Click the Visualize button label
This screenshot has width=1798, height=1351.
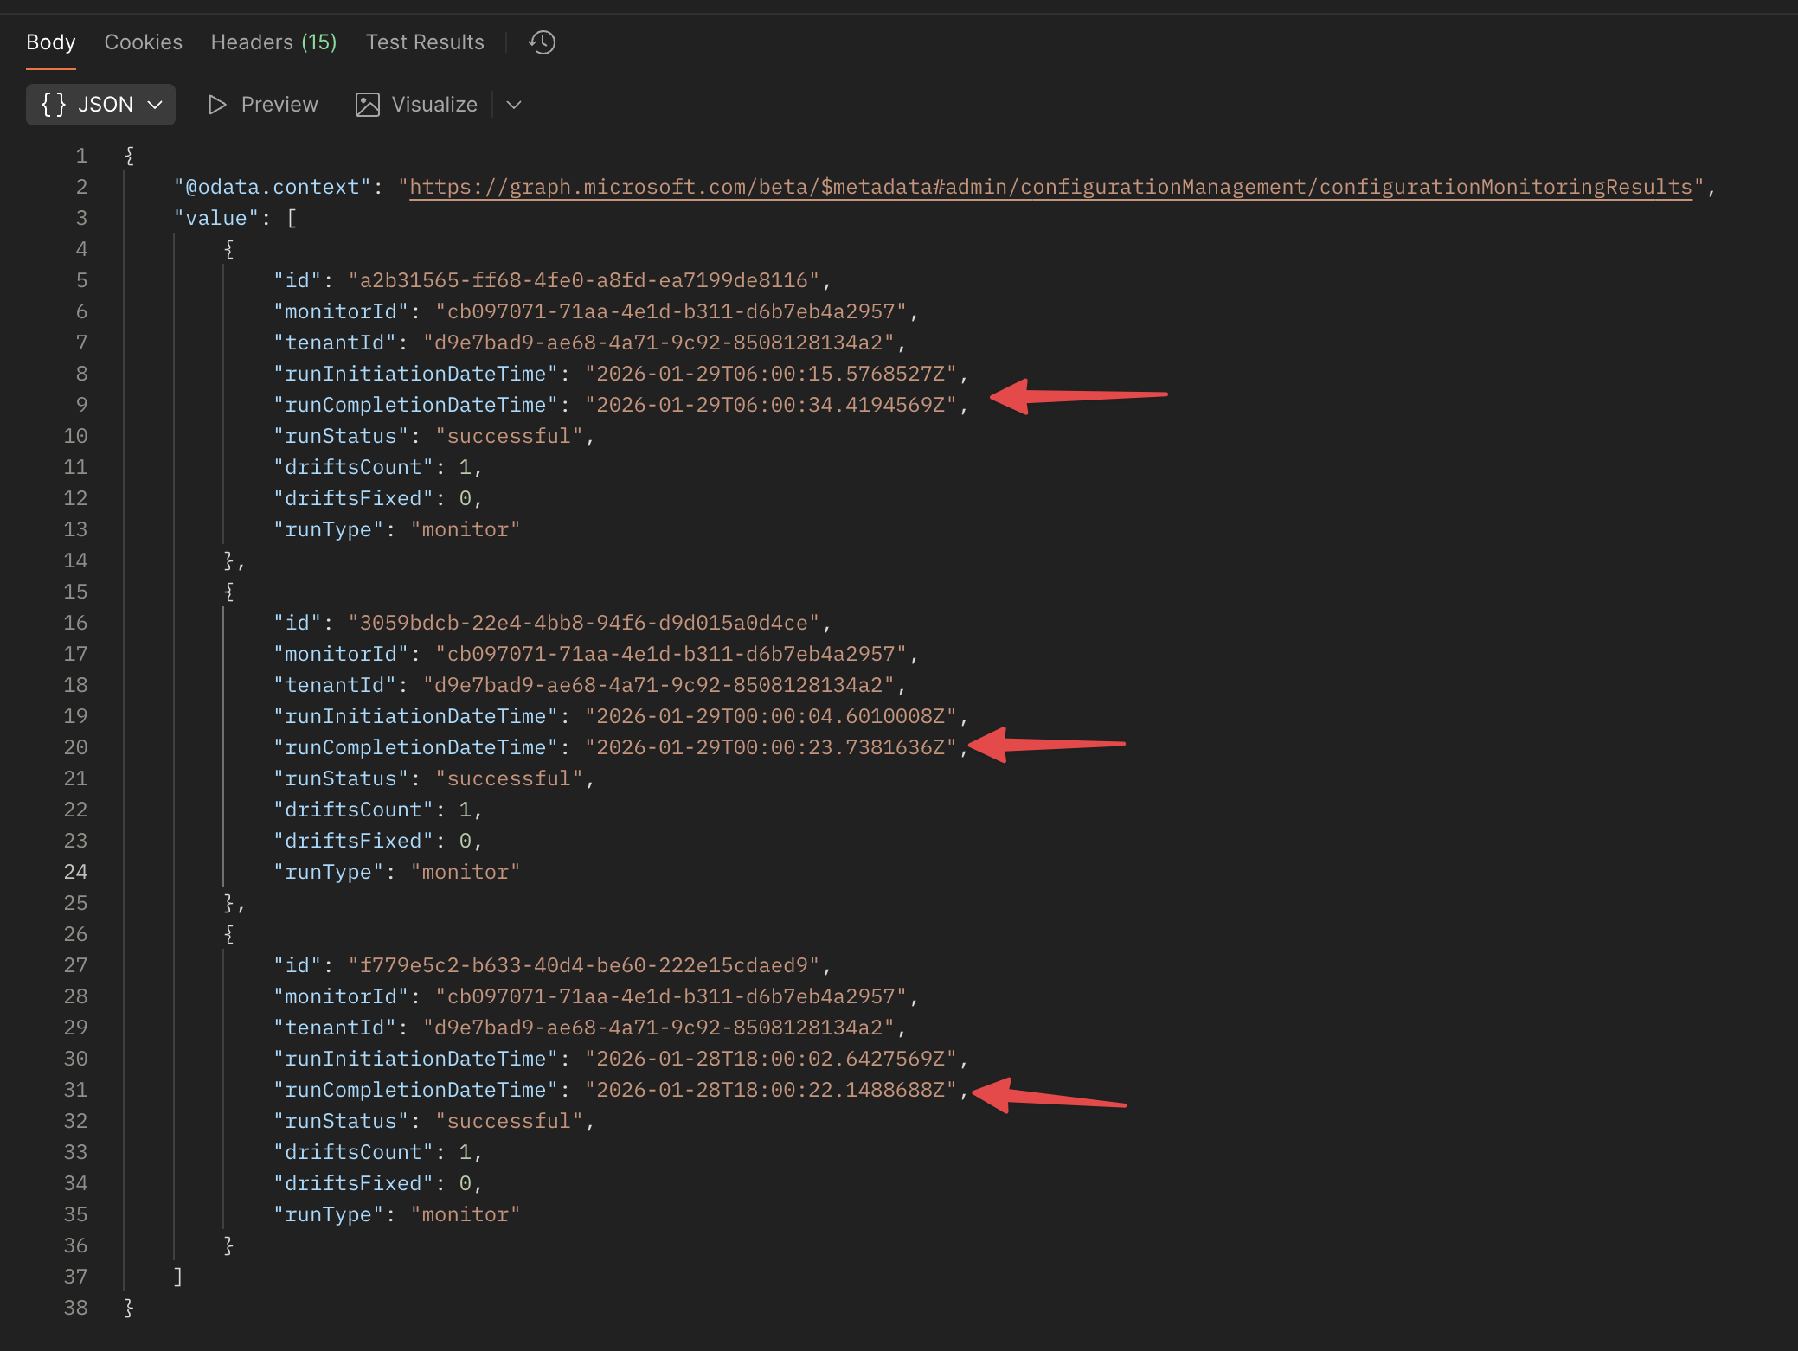coord(434,105)
